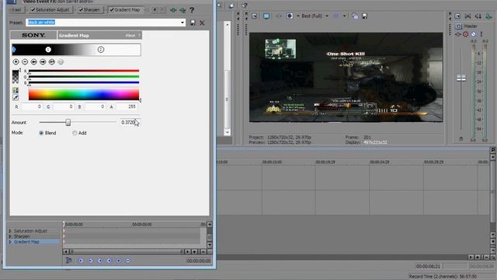Switch color space with RGB/HSL icon
This screenshot has width=497, height=280.
(x=16, y=90)
